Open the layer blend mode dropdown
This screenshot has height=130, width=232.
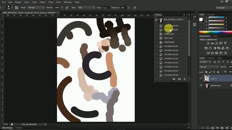point(209,67)
